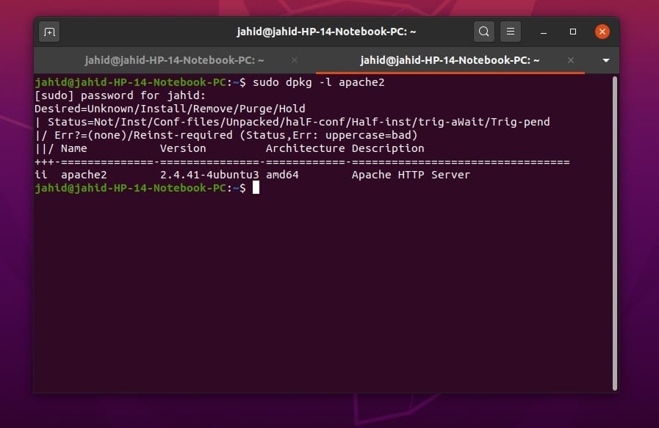The image size is (659, 428).
Task: Close the first terminal tab
Action: [295, 60]
